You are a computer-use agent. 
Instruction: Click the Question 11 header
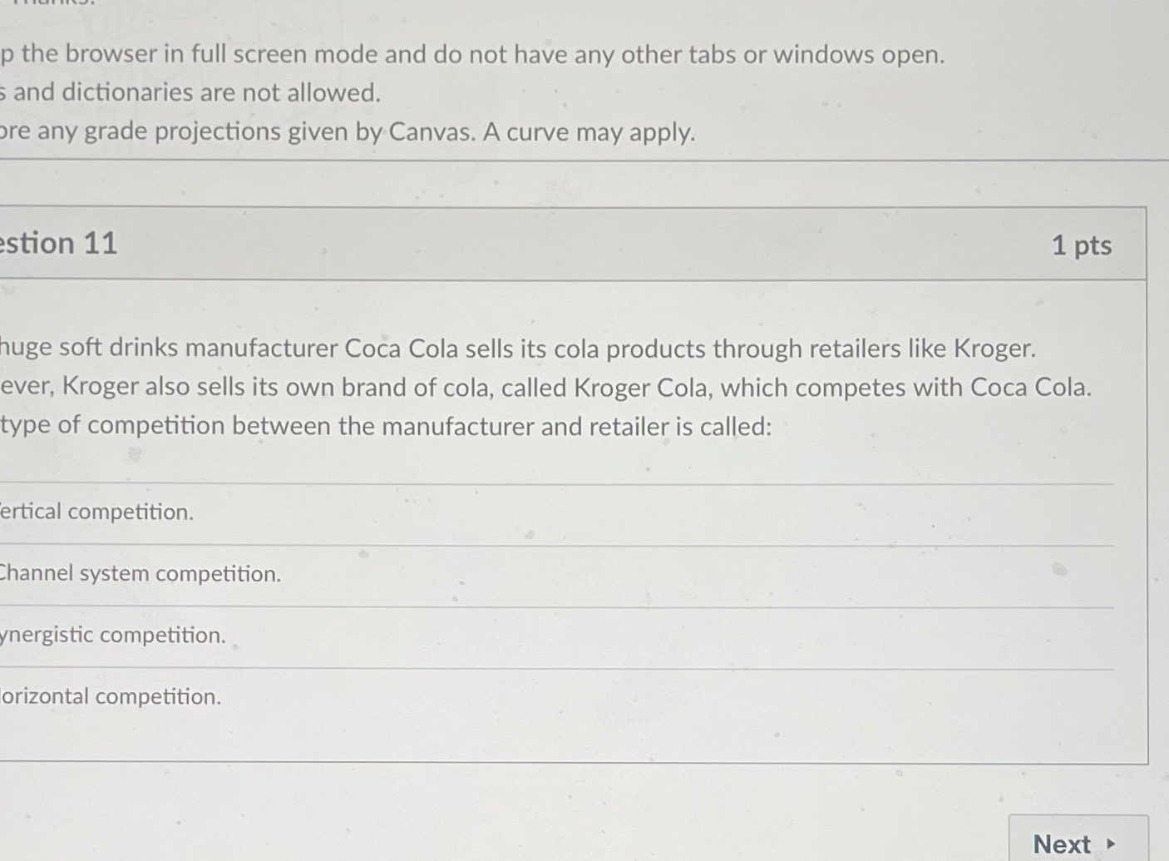pos(59,243)
